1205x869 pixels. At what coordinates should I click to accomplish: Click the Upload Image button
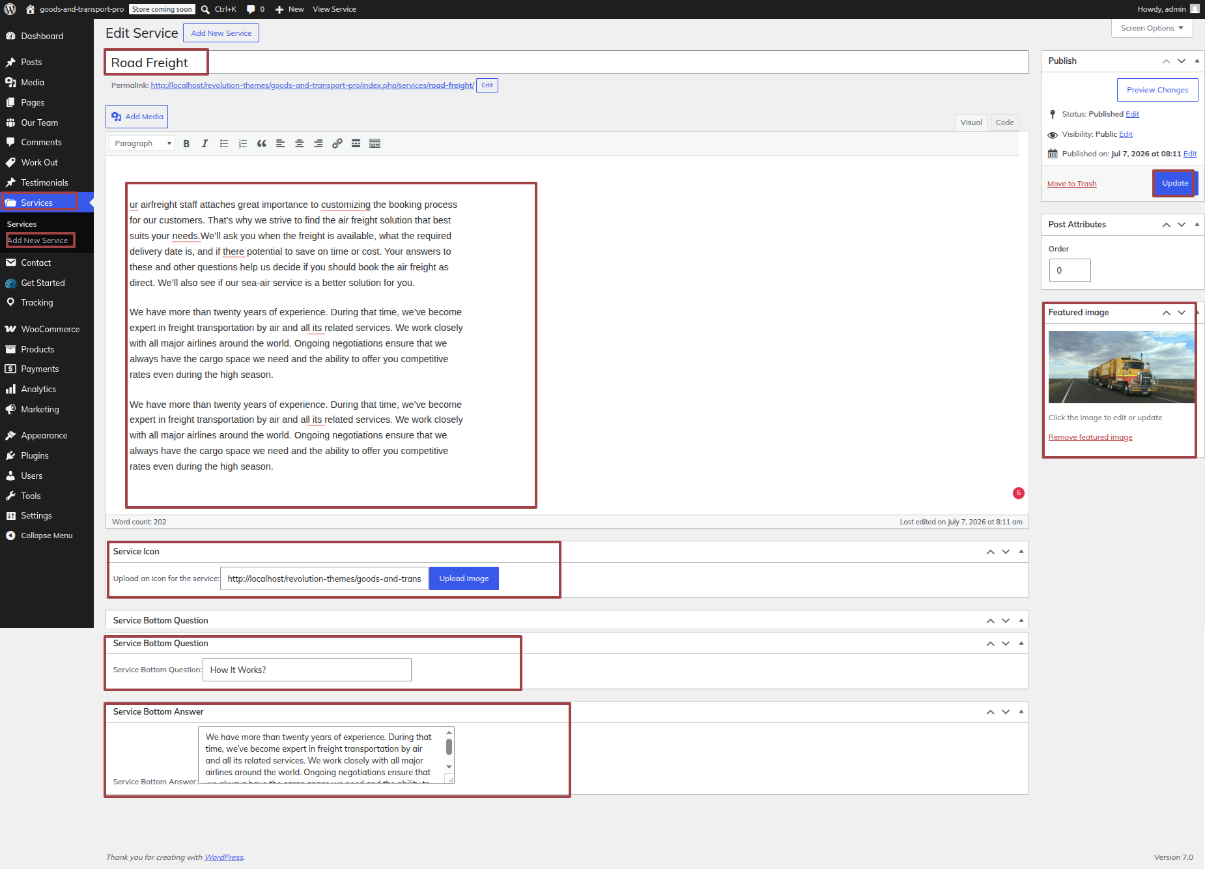pyautogui.click(x=464, y=578)
